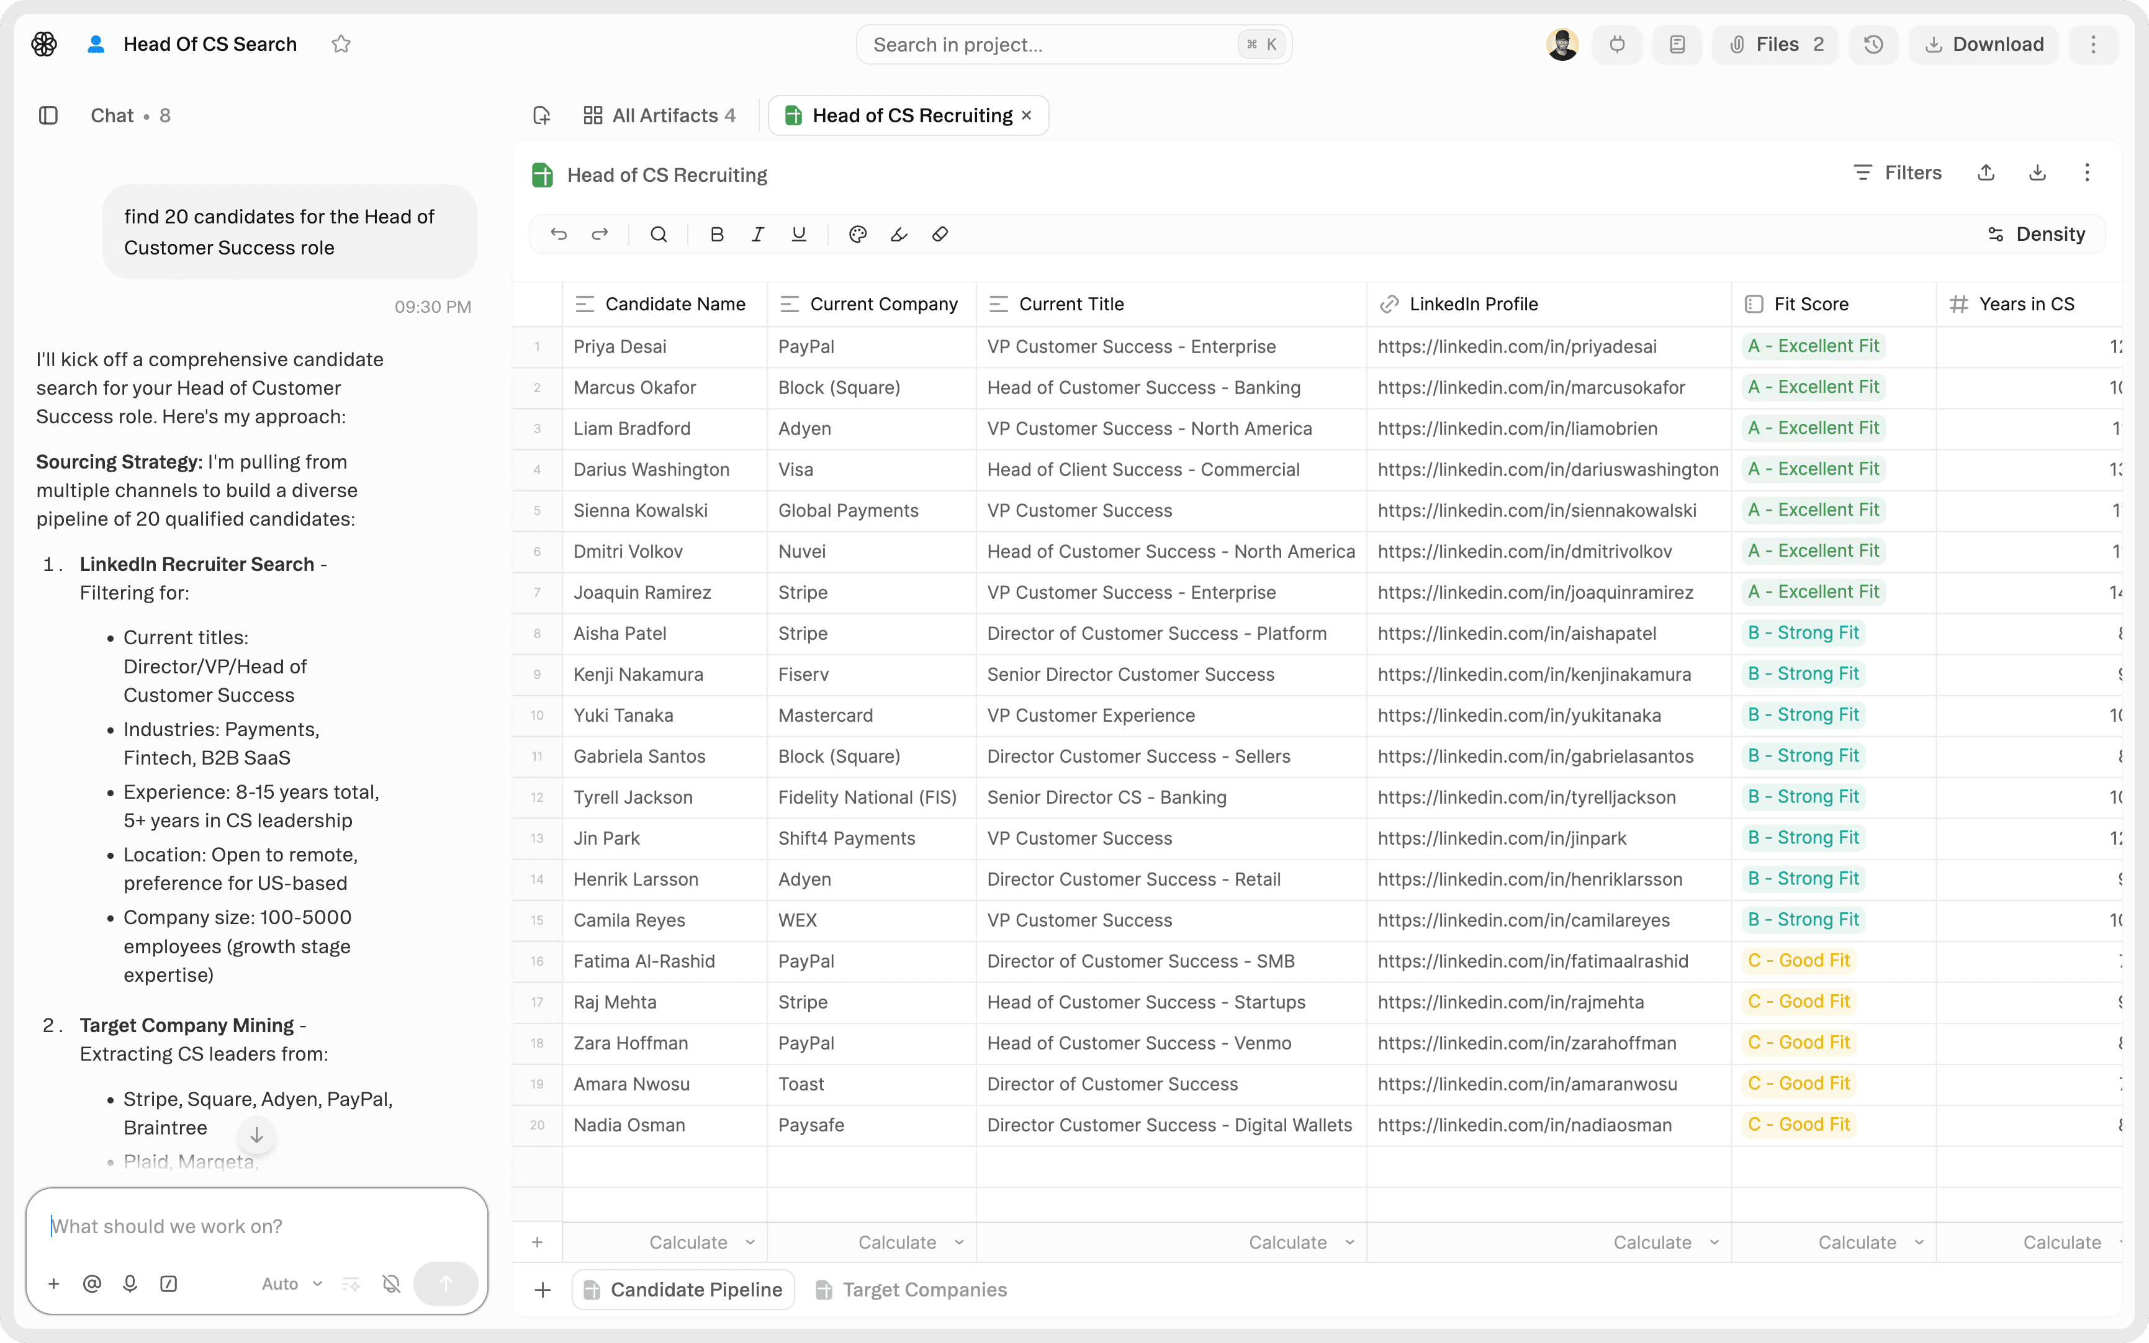Click microphone icon in chat input
Screen dimensions: 2149x1343
pyautogui.click(x=130, y=1283)
